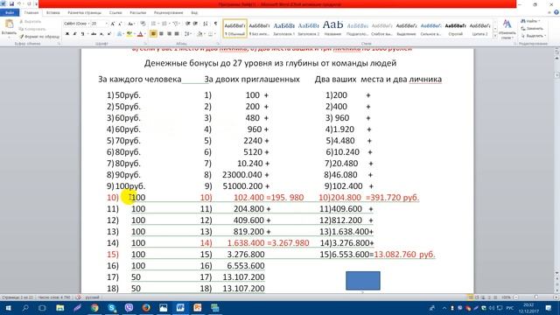Switch to the Вид tab
This screenshot has width=560, height=315.
(x=194, y=12)
